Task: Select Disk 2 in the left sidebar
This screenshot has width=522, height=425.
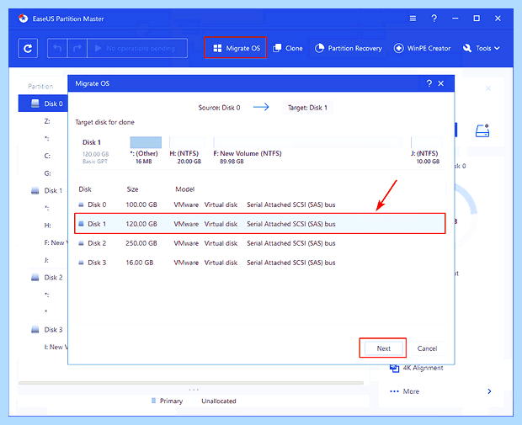Action: [53, 277]
